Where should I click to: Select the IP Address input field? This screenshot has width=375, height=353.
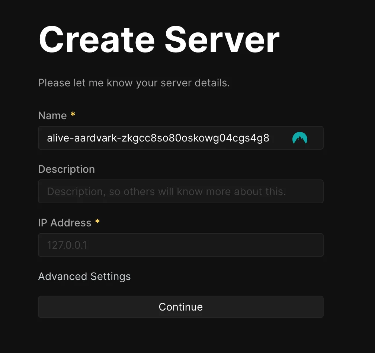coord(180,245)
